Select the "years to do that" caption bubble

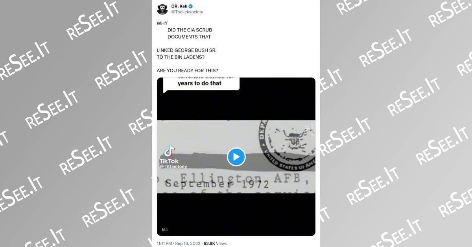201,83
